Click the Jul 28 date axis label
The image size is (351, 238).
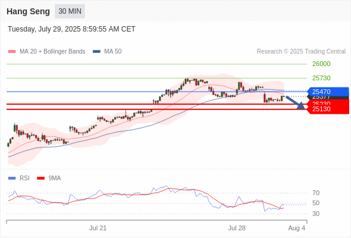coord(237,228)
